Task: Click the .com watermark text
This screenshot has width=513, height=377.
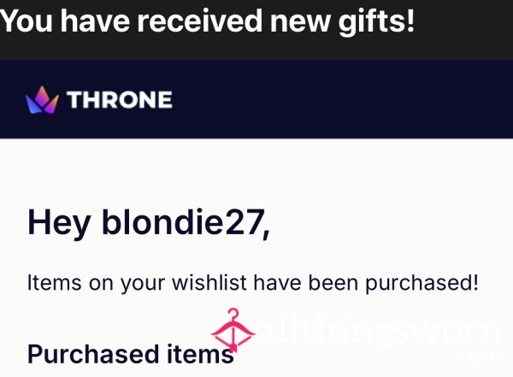Action: click(x=478, y=355)
